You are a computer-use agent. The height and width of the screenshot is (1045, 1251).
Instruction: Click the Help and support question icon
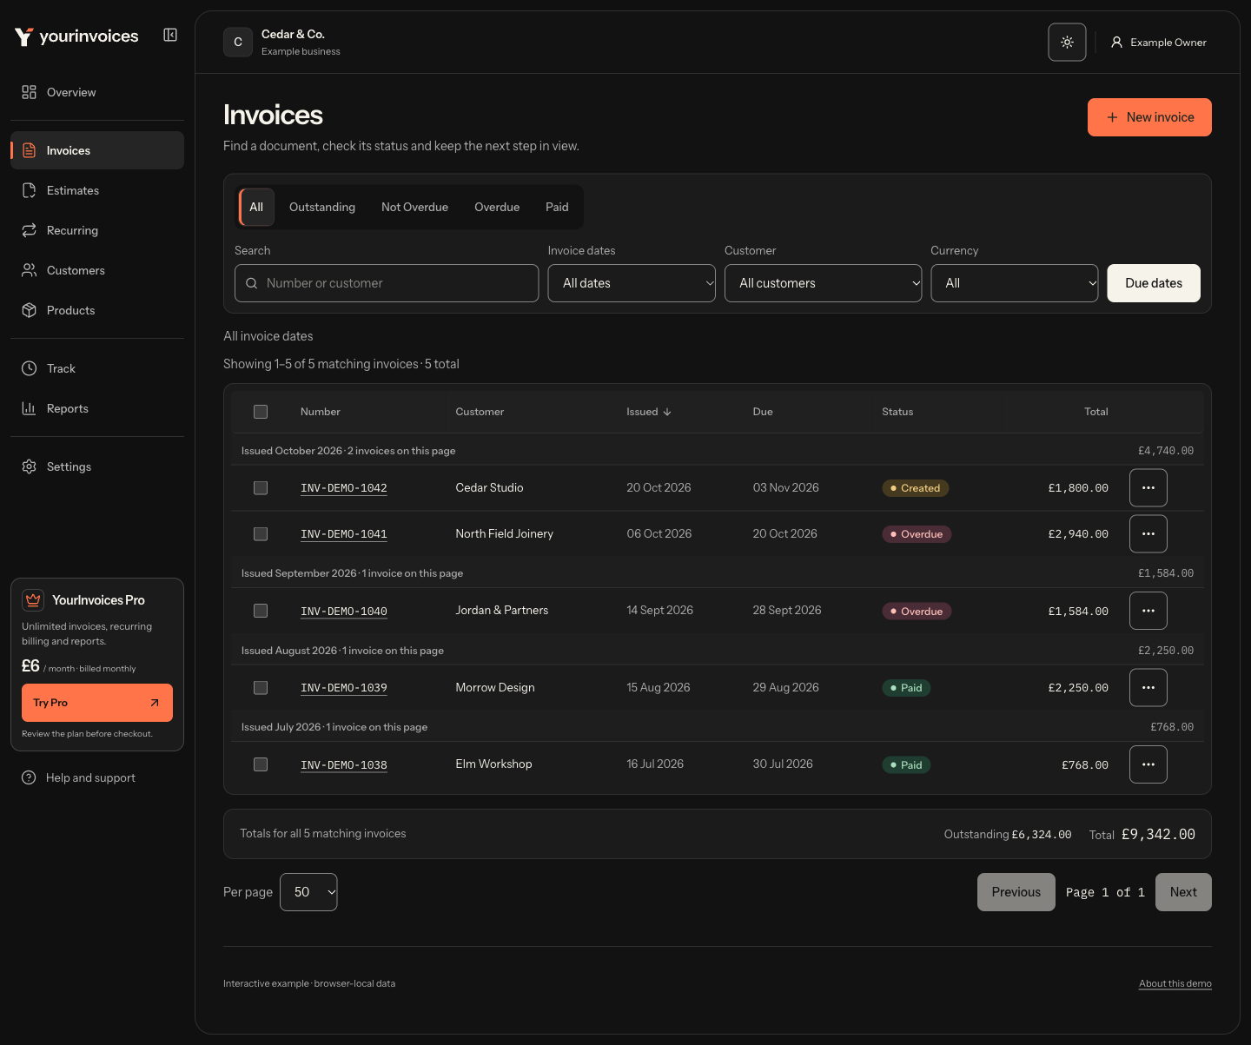click(29, 777)
